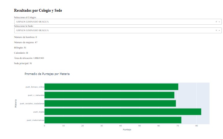Click the Número de hombres: 0 text
Screen dimensions: 223x139
tap(25, 37)
